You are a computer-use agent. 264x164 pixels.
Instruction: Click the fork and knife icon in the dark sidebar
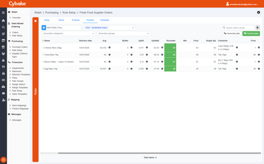coord(3,67)
